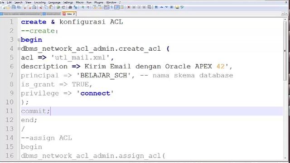Open Find using the binoculars icon
Viewport: 290px width, 163px height.
[x=70, y=7]
